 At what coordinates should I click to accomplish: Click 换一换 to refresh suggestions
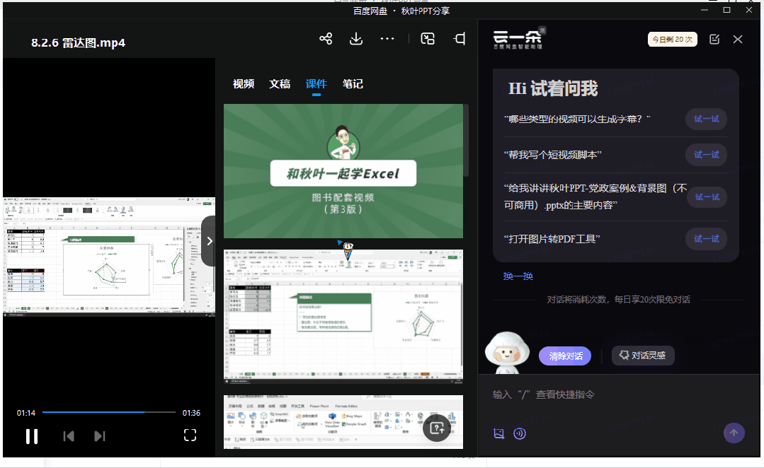518,276
